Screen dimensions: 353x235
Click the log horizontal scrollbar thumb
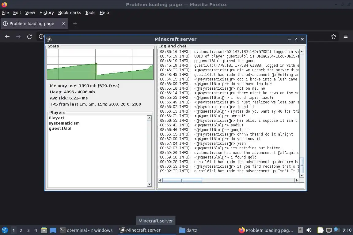coord(182,180)
